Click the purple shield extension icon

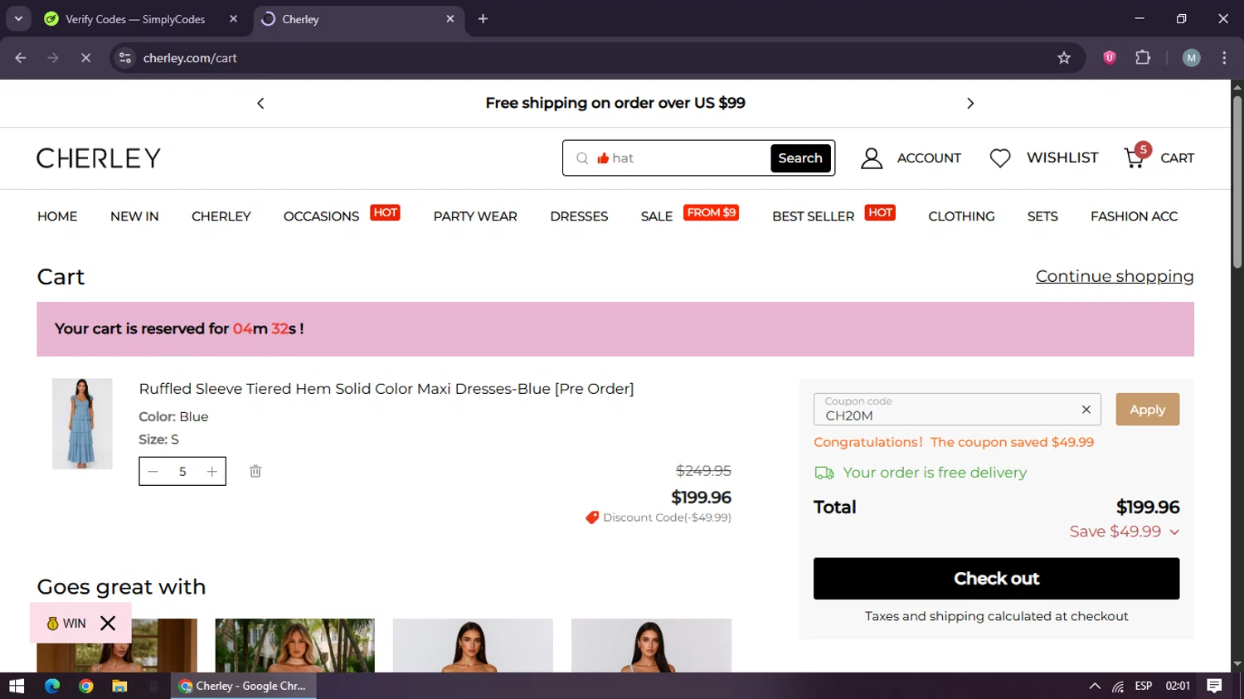click(x=1110, y=58)
